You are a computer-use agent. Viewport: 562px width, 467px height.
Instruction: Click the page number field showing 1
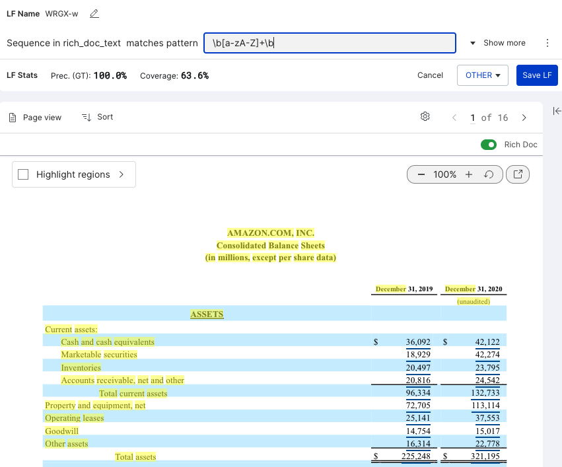click(x=473, y=118)
